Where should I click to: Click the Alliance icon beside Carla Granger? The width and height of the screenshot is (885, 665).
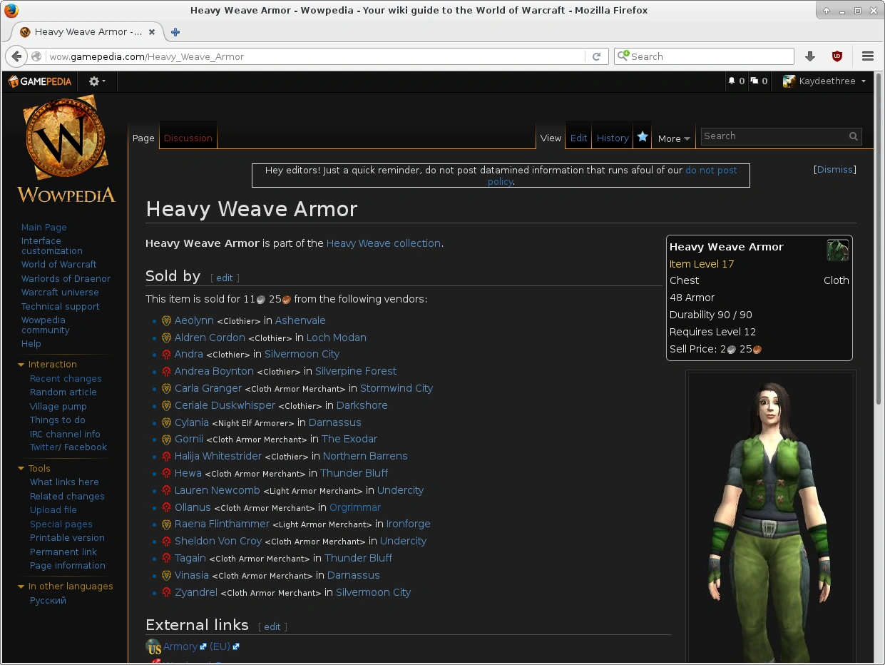point(166,389)
